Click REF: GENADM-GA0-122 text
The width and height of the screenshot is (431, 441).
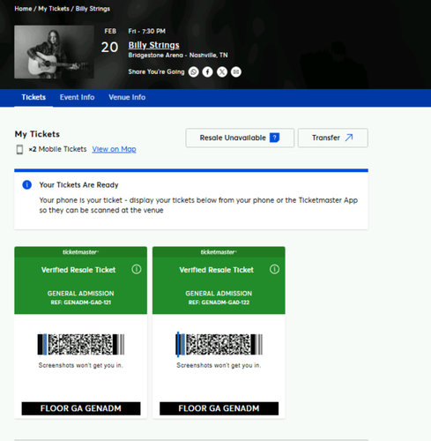[219, 303]
